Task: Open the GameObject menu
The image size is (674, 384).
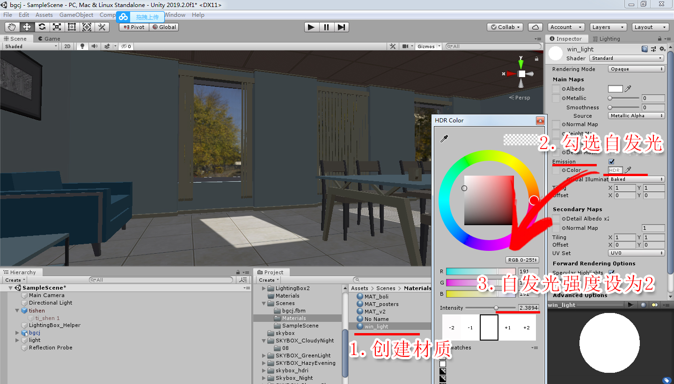Action: tap(76, 15)
